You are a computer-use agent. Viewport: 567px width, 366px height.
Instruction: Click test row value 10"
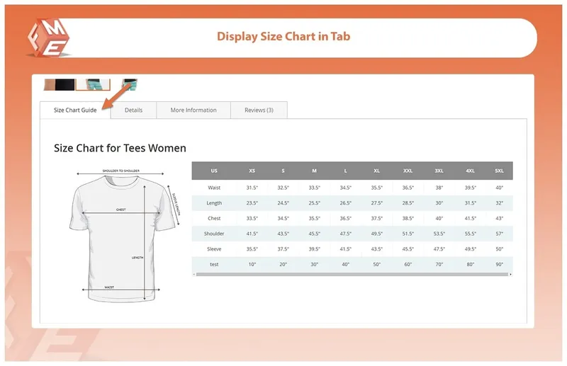(x=252, y=264)
